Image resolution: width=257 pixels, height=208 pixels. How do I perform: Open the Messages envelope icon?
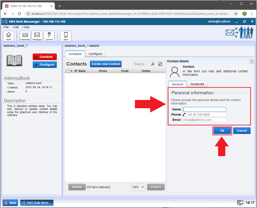[37, 36]
